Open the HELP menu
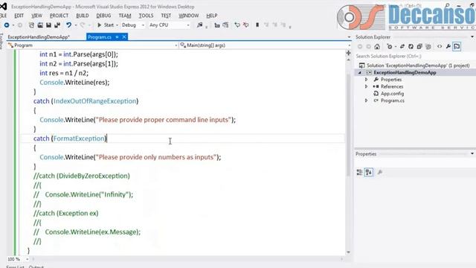Viewport: 476px width, 268px height. tap(211, 16)
